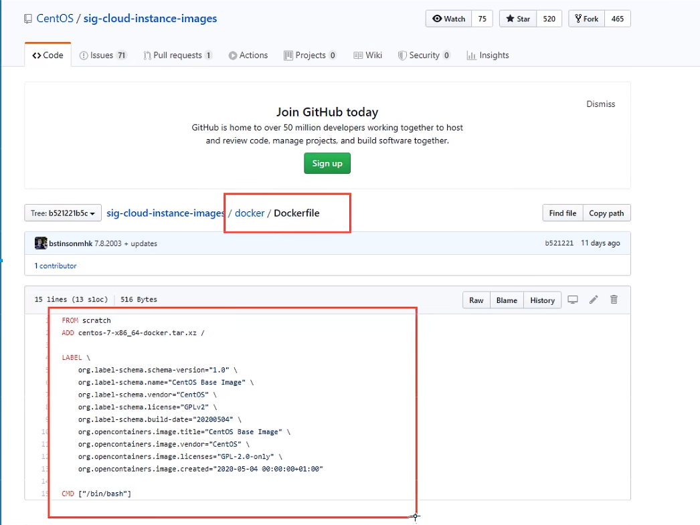The image size is (700, 525).
Task: Open the Blame view
Action: click(x=507, y=300)
